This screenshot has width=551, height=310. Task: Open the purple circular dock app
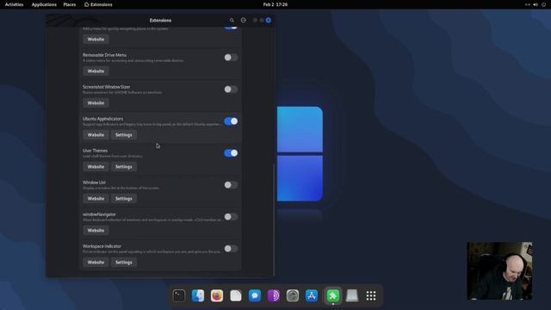click(x=274, y=295)
